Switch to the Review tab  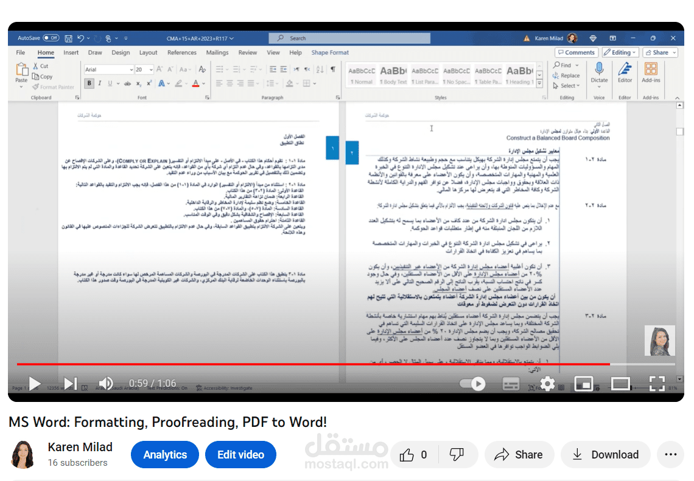[x=247, y=52]
